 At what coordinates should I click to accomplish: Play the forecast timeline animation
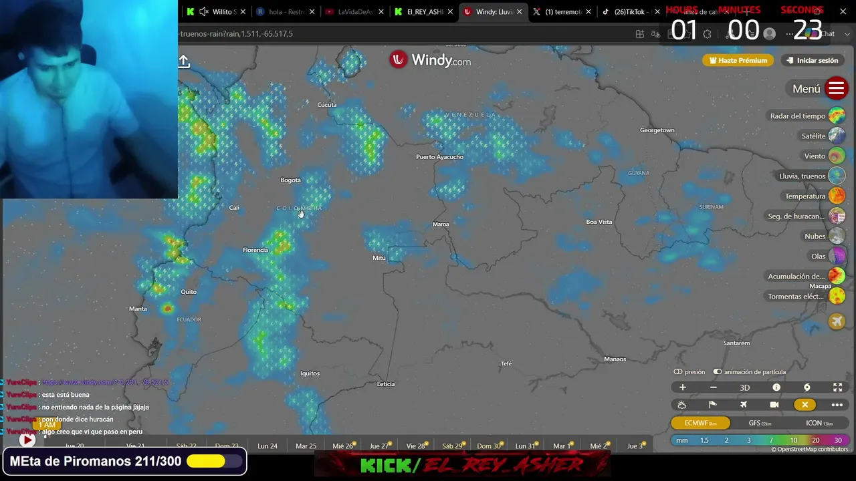click(x=27, y=440)
